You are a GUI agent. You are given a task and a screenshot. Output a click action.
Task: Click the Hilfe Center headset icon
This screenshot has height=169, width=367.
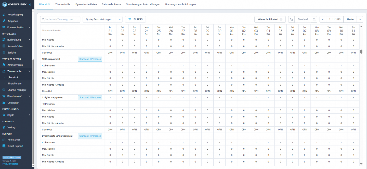click(4, 140)
